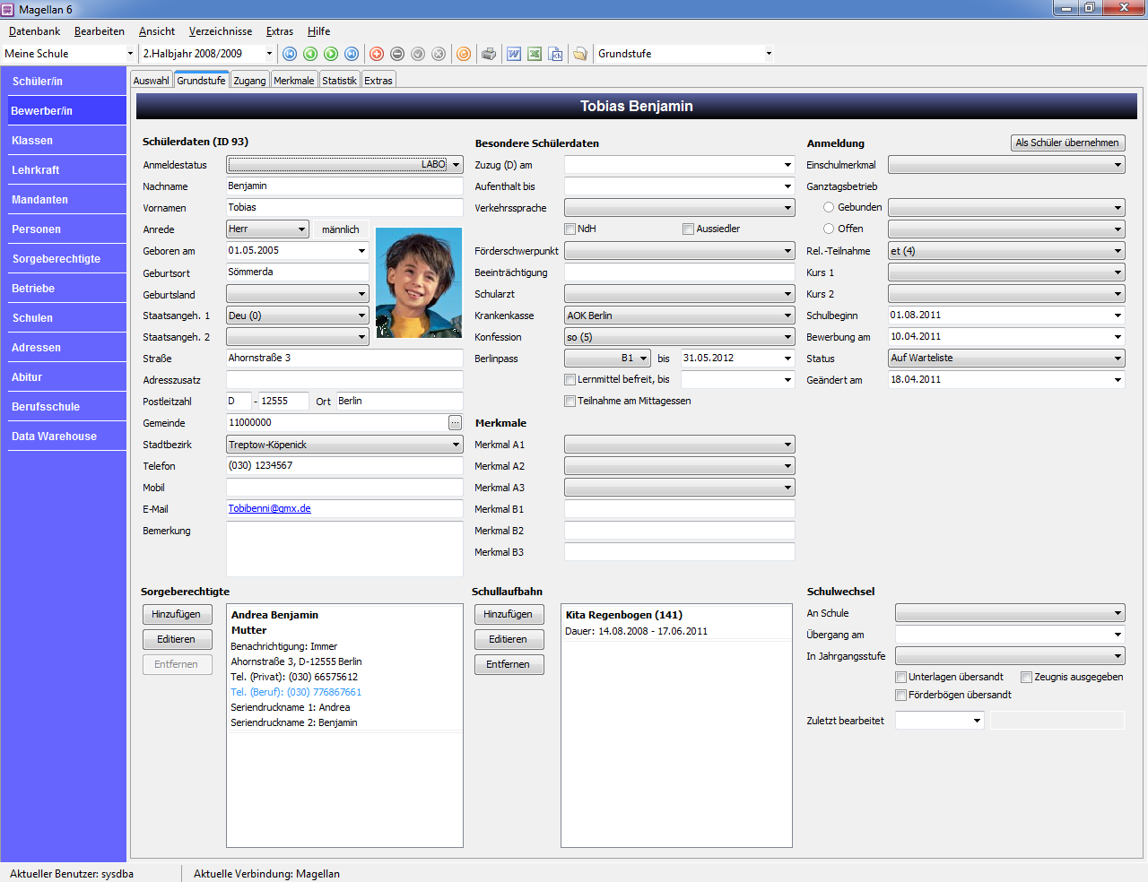Click the printer icon in toolbar
This screenshot has height=882, width=1148.
tap(489, 54)
